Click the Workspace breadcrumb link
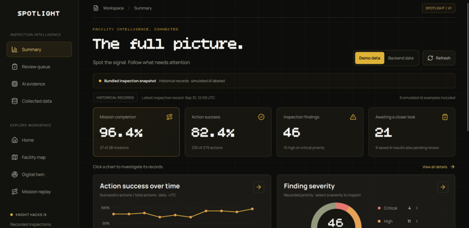 point(113,8)
